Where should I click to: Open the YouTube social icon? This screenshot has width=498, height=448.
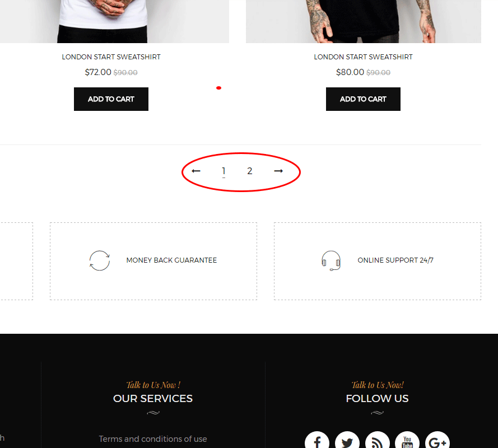point(407,441)
